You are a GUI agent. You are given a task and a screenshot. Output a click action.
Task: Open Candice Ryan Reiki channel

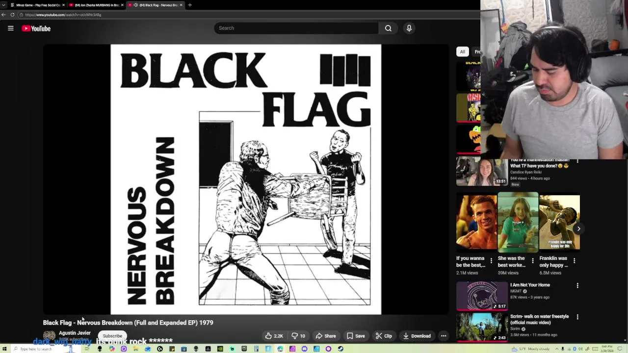click(525, 172)
